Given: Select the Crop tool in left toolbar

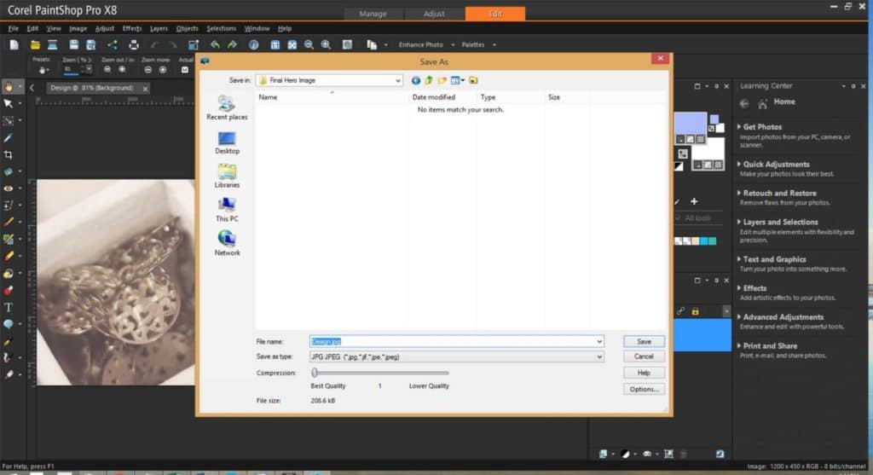Looking at the screenshot, I should coord(9,154).
